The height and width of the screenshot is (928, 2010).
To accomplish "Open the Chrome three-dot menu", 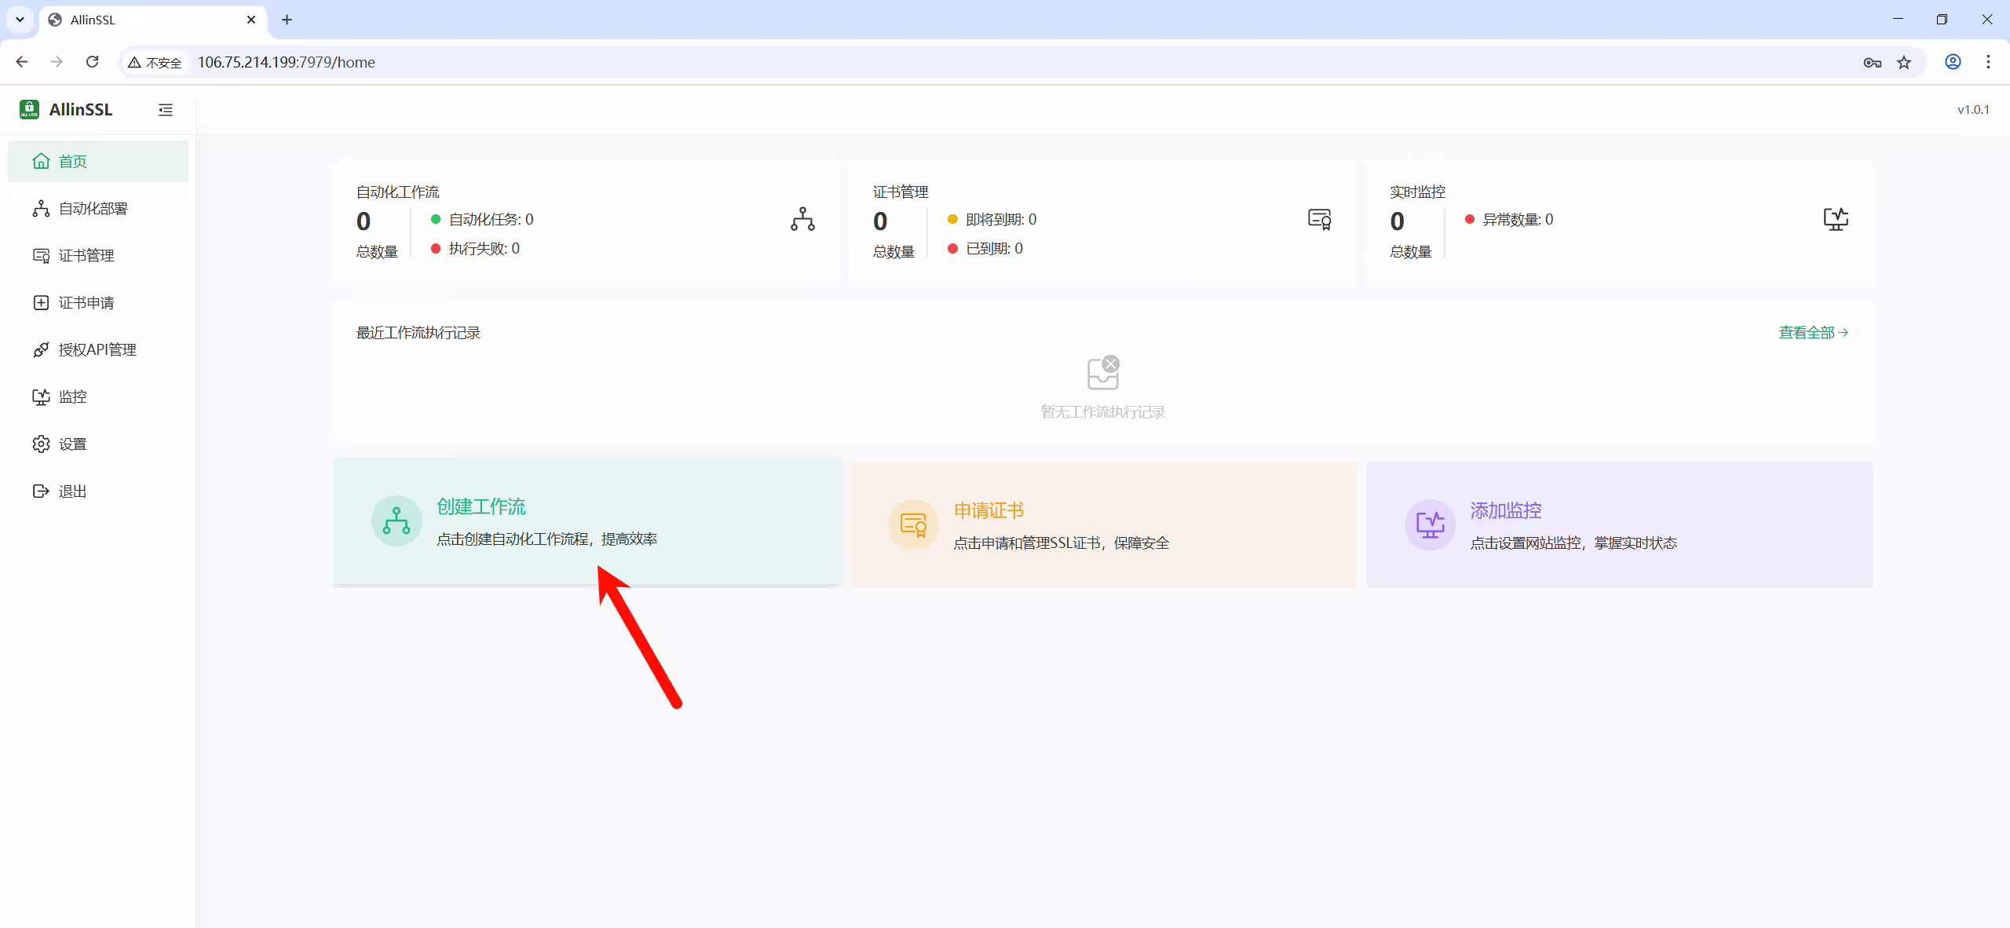I will point(1988,62).
